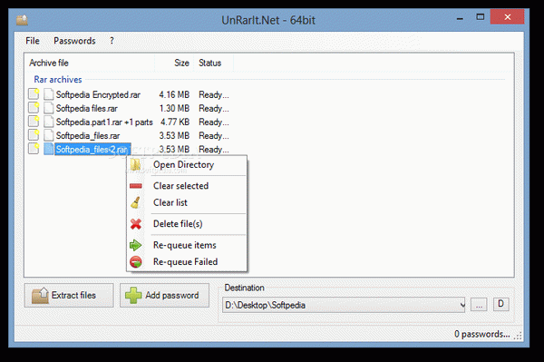Open the File menu

(33, 41)
